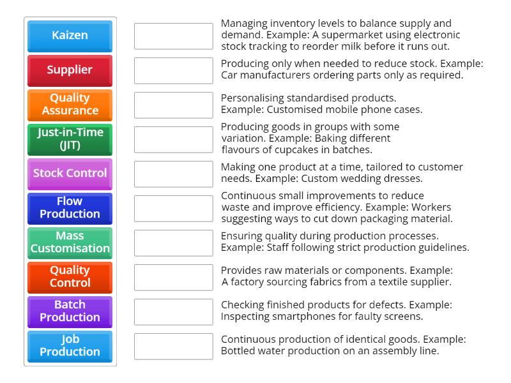Click answer box for producing goods in groups
Image resolution: width=511 pixels, height=383 pixels.
tap(173, 140)
